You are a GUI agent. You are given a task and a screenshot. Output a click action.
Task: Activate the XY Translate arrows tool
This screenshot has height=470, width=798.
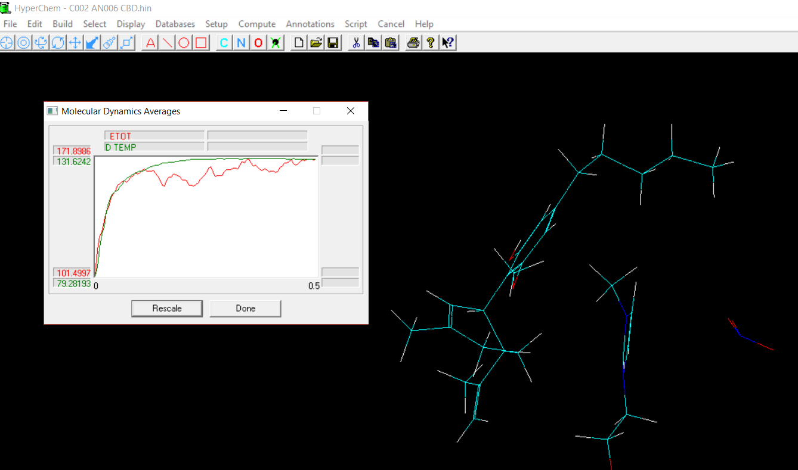point(75,43)
